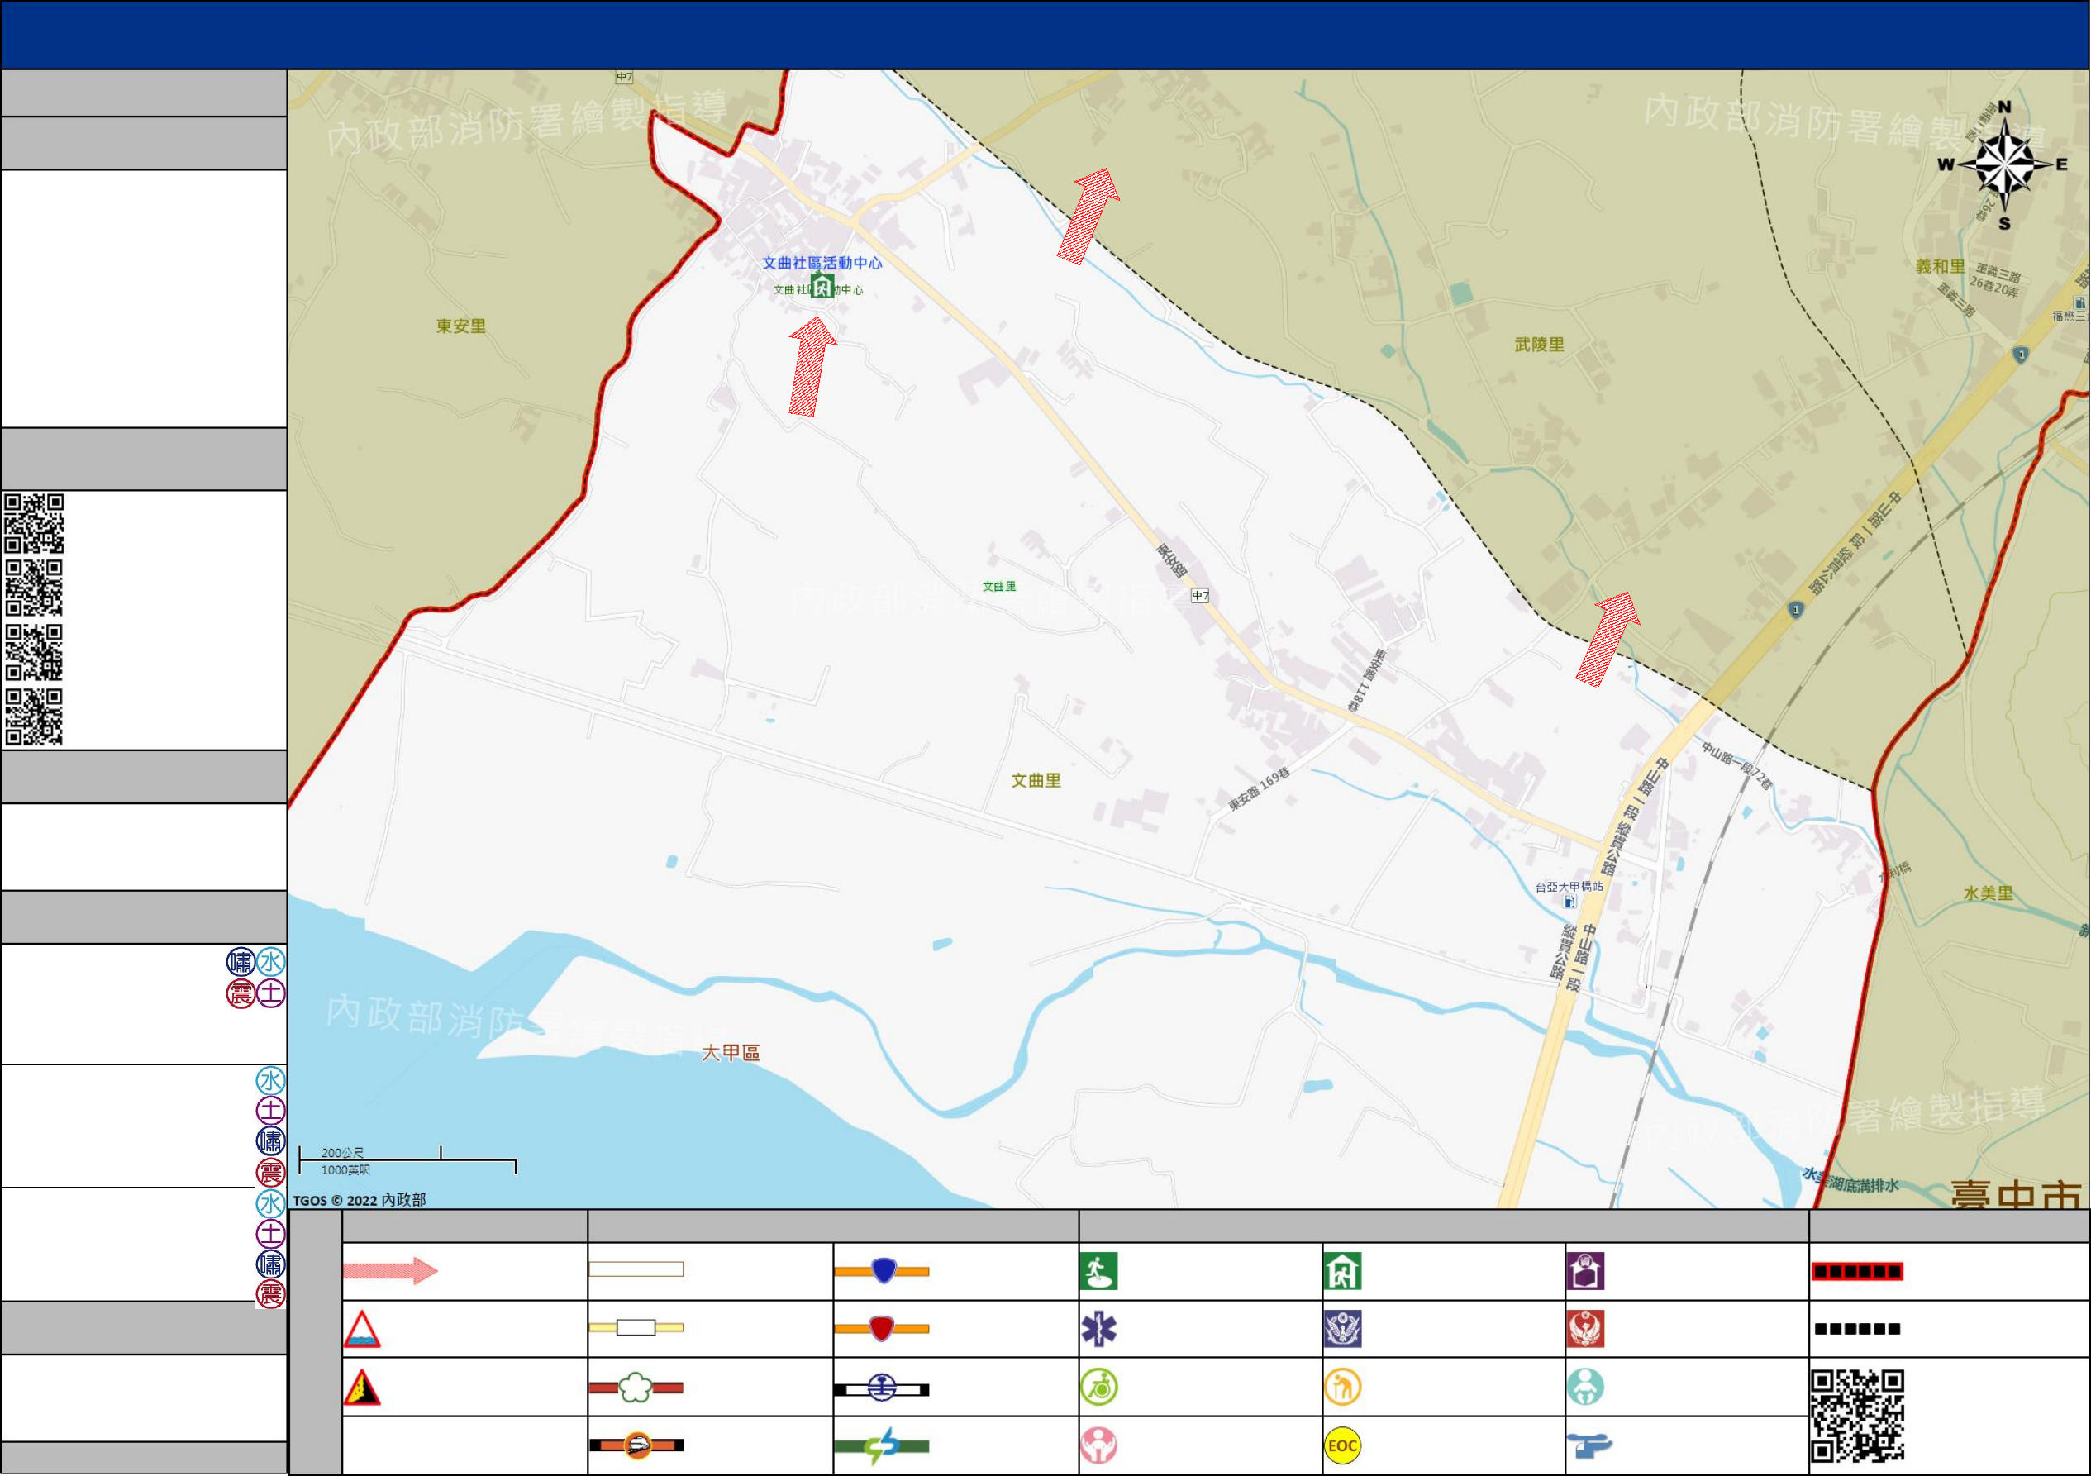Viewport: 2091px width, 1476px height.
Task: Select the yellow EOC circle icon
Action: pyautogui.click(x=1342, y=1446)
